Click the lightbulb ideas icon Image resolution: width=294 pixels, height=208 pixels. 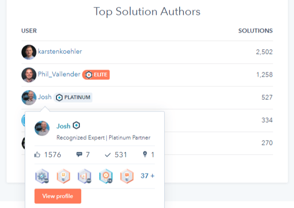145,155
